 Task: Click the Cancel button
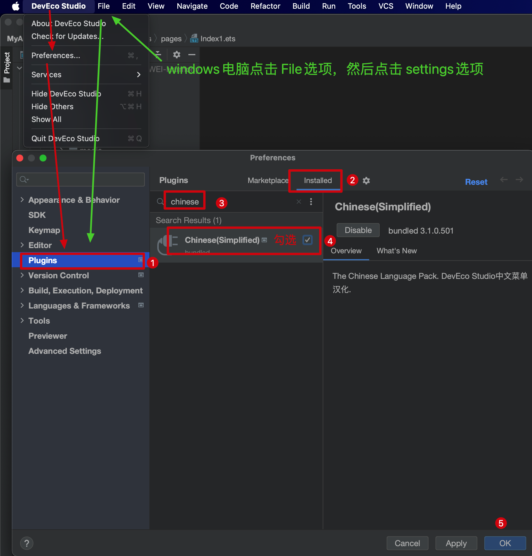coord(408,543)
